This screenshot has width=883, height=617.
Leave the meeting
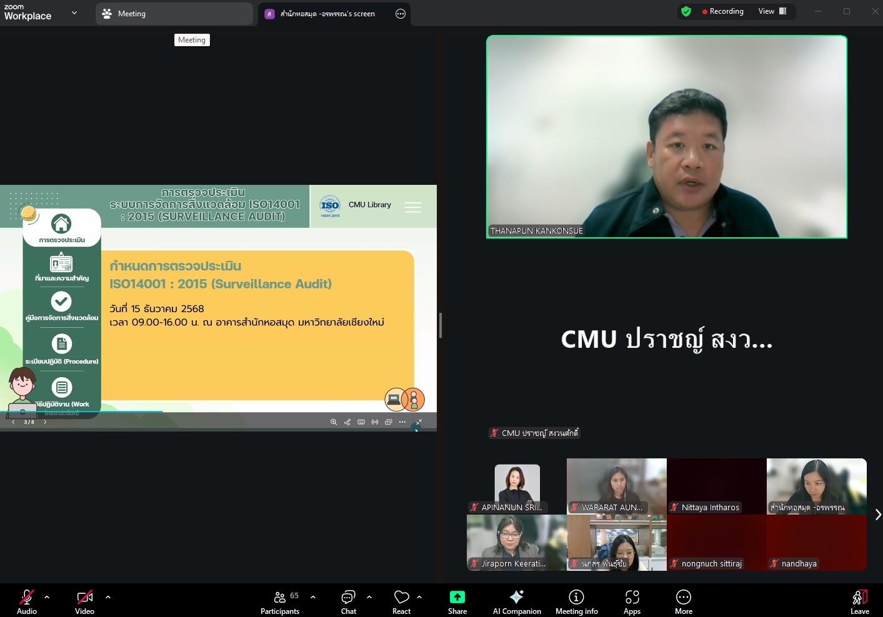click(859, 601)
